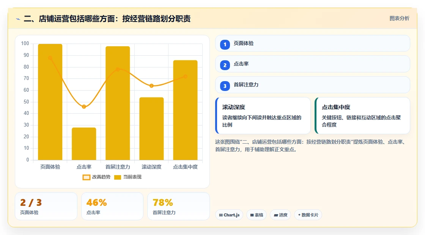Viewport: 425px width, 235px height.
Task: Click the numbered badge 3 icon
Action: coord(225,86)
